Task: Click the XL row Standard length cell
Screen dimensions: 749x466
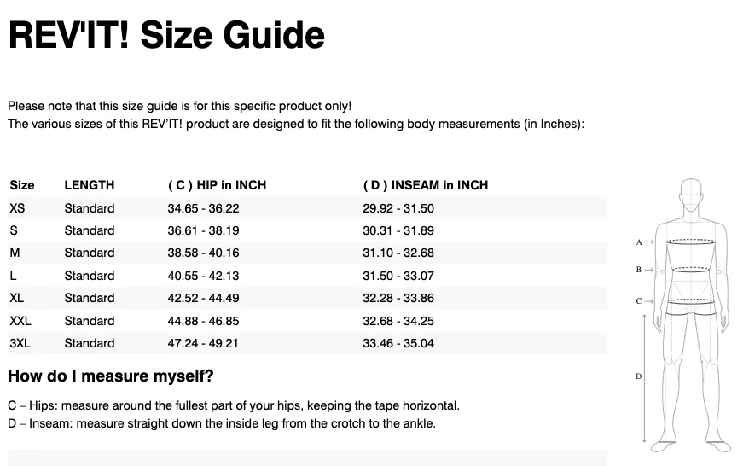Action: [x=90, y=298]
